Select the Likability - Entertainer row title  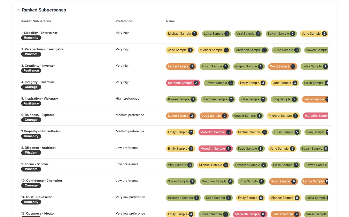tap(39, 33)
